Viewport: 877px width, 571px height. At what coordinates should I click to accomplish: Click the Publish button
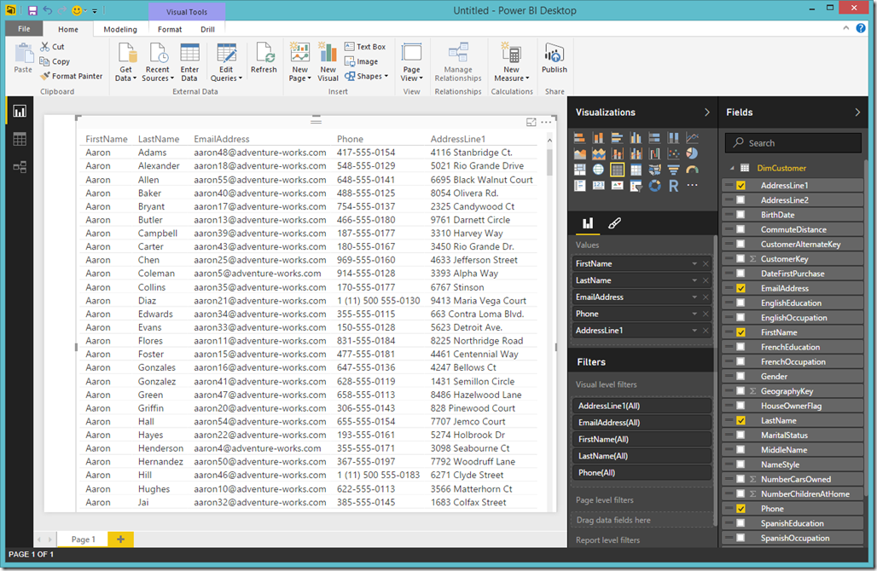pyautogui.click(x=555, y=58)
